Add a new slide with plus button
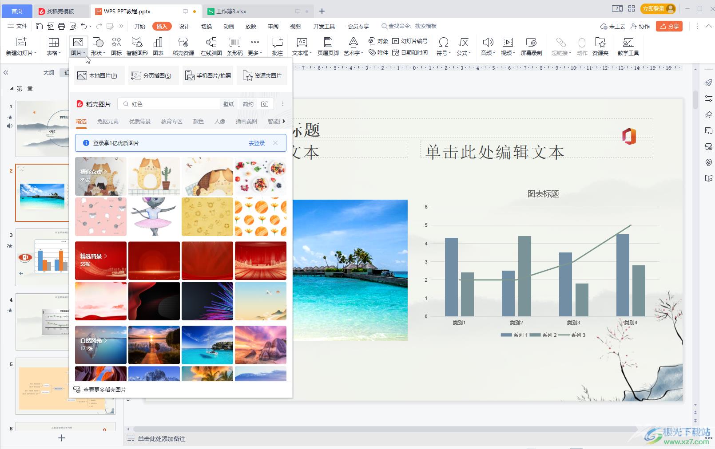This screenshot has height=449, width=715. (x=62, y=438)
